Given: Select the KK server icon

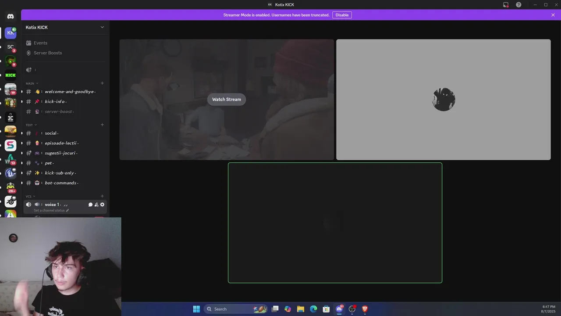Looking at the screenshot, I should (x=11, y=32).
